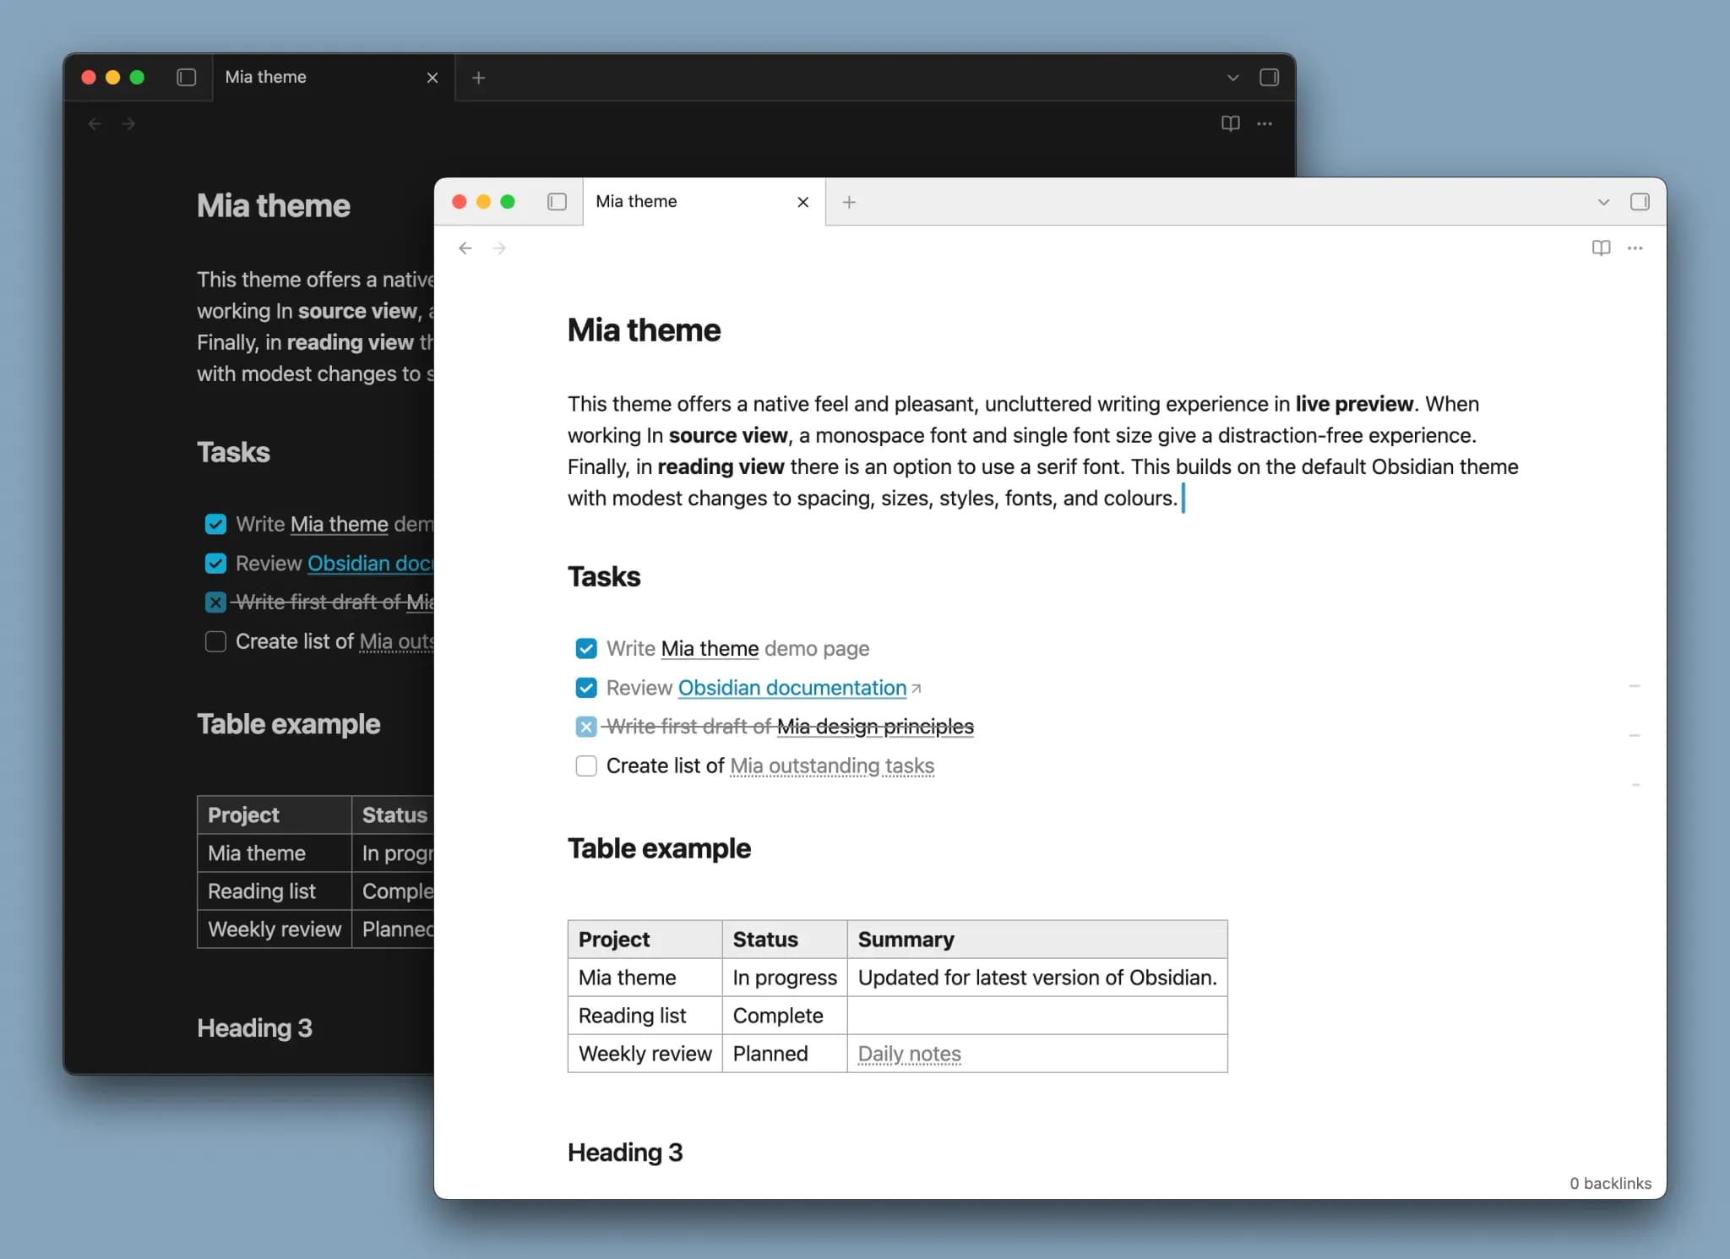Open new tab in dark window
1730x1259 pixels.
click(x=478, y=78)
